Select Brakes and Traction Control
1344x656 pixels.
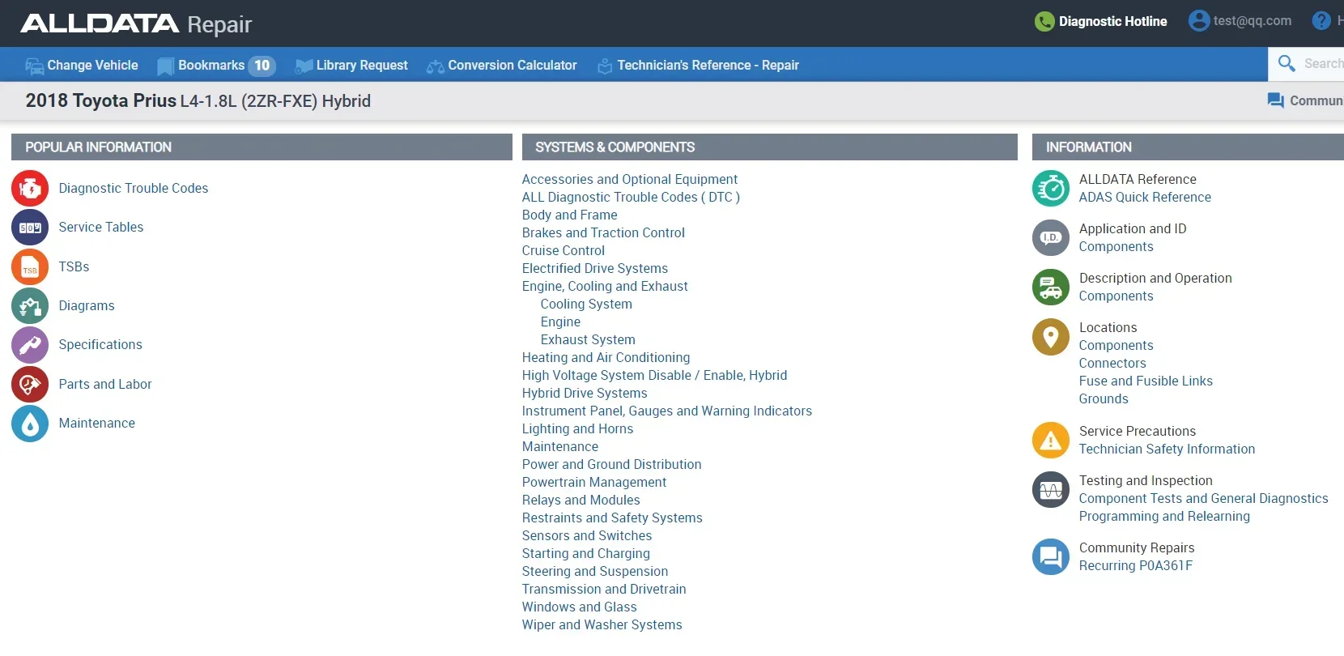point(603,233)
